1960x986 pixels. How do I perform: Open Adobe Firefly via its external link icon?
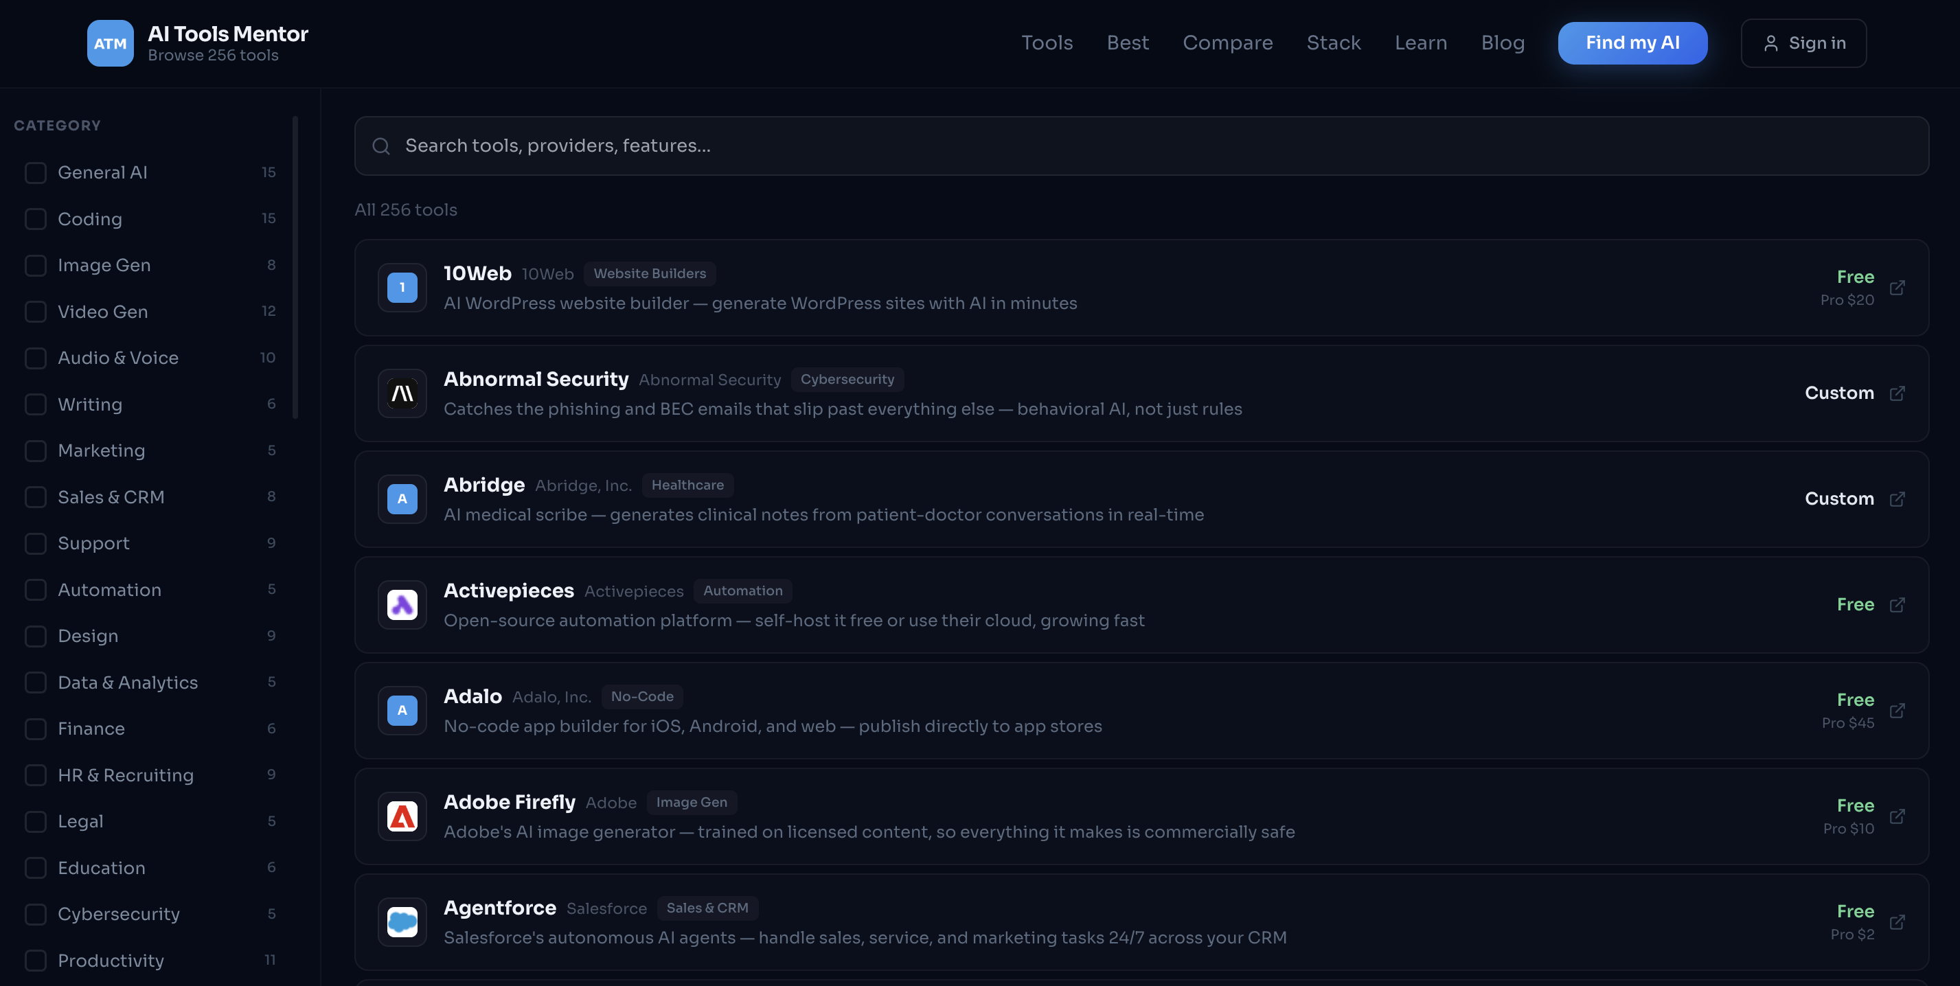click(1898, 816)
